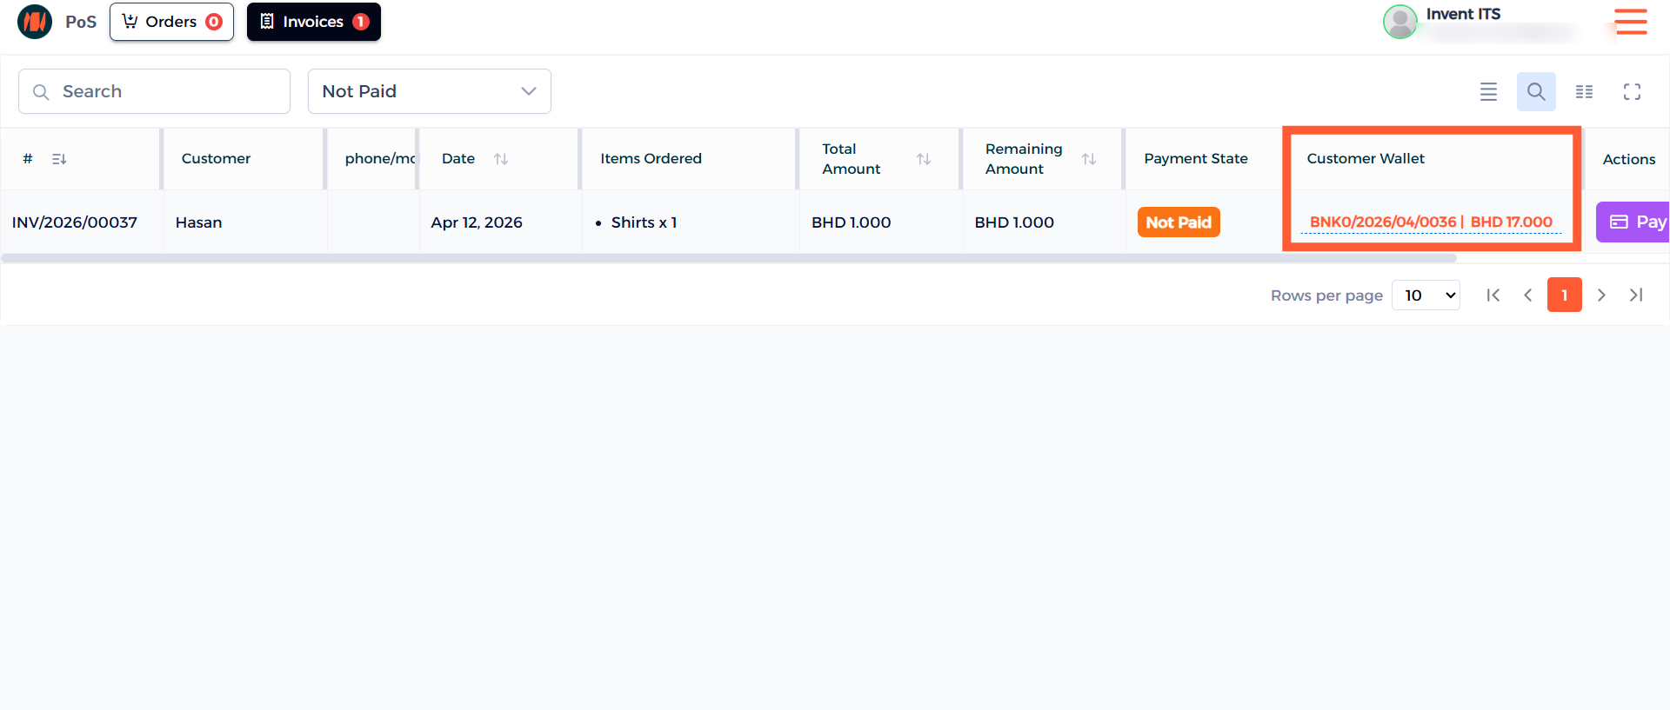The width and height of the screenshot is (1670, 710).
Task: Open Rows per page dropdown
Action: (x=1426, y=295)
